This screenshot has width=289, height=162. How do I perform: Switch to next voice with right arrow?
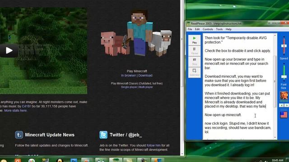pos(286,105)
